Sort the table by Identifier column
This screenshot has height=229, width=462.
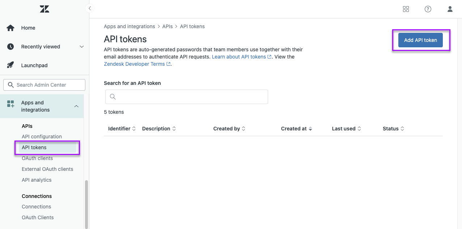tap(122, 129)
